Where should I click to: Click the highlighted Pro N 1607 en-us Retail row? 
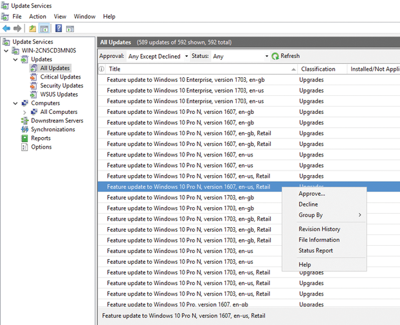click(x=190, y=187)
